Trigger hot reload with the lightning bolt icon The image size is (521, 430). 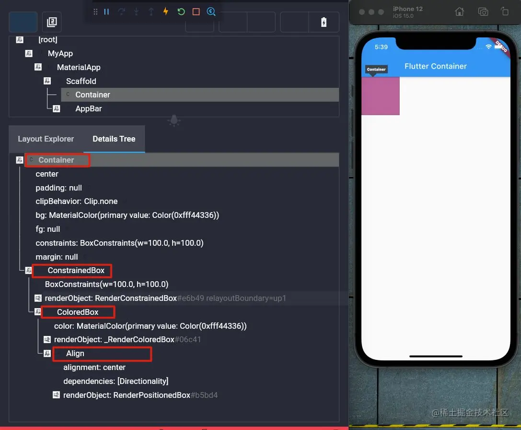pyautogui.click(x=166, y=12)
